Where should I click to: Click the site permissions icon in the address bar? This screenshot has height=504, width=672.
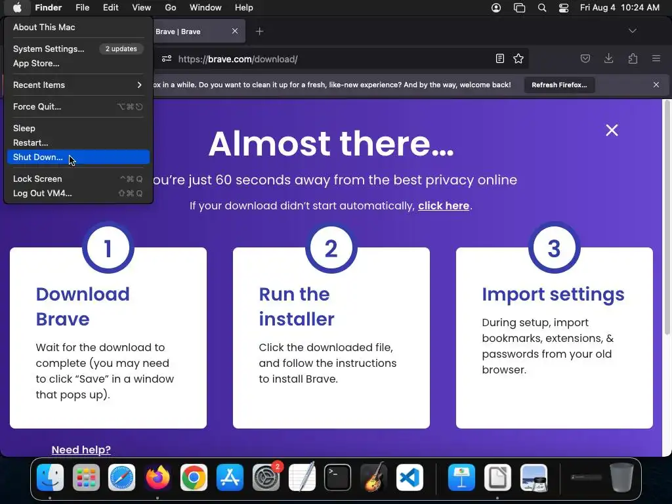[x=167, y=58]
